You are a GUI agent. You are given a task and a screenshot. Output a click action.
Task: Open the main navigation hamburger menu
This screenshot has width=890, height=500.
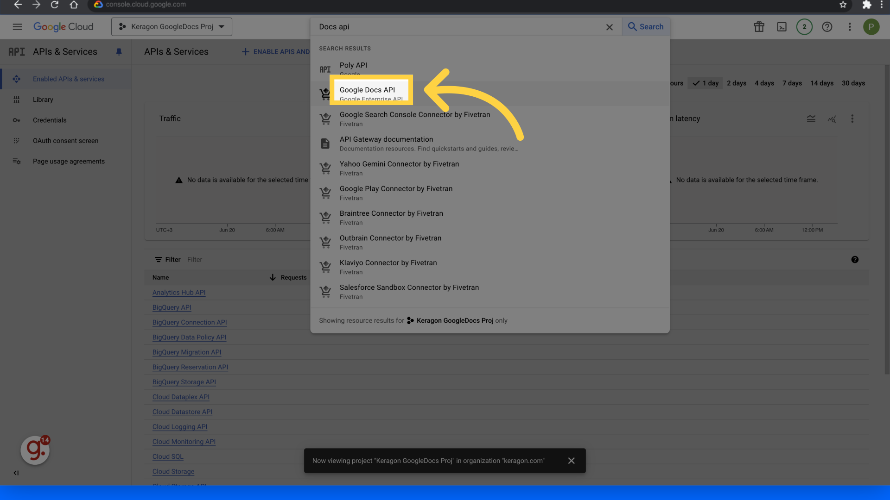click(17, 27)
